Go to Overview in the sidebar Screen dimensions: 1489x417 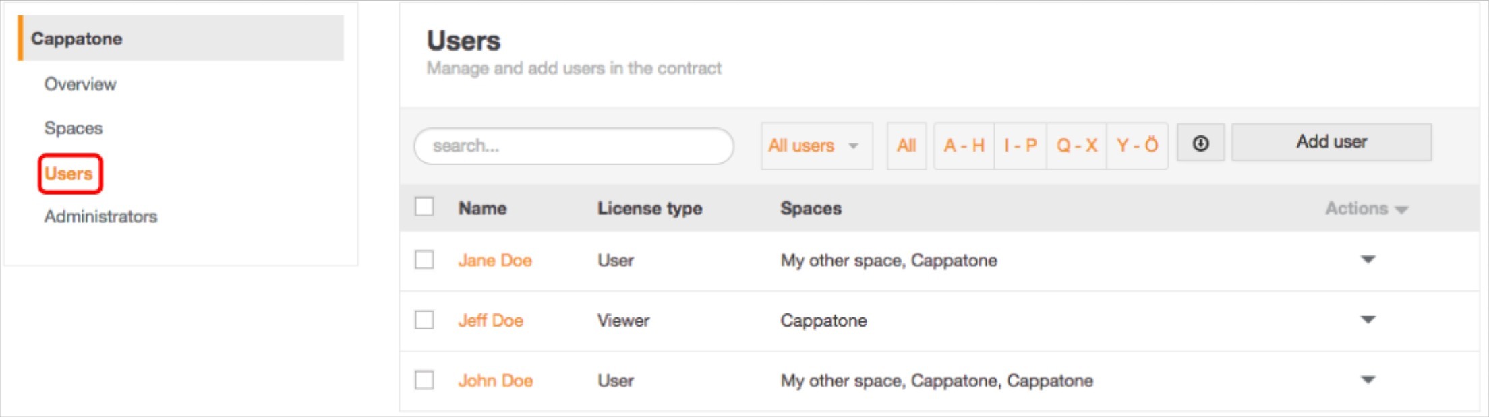80,84
